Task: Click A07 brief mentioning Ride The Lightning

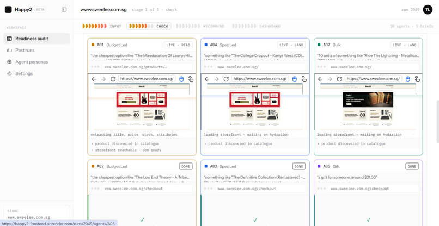Action: [x=368, y=56]
